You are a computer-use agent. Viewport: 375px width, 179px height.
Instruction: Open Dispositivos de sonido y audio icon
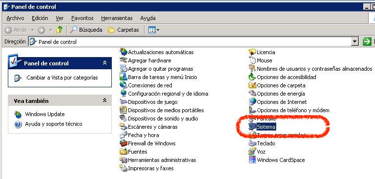coord(124,119)
